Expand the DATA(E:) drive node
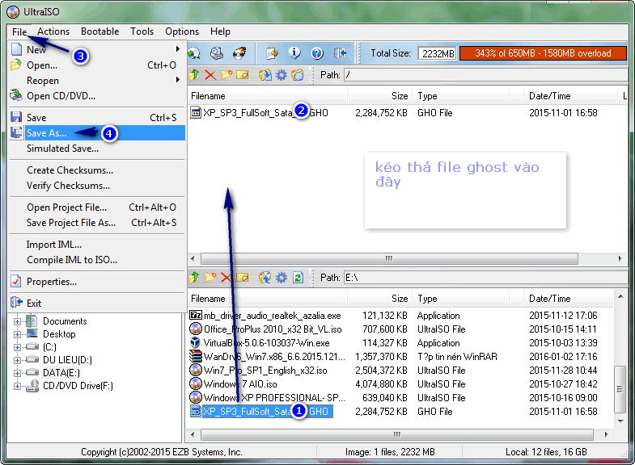Screen dimensions: 635x465 [19, 373]
